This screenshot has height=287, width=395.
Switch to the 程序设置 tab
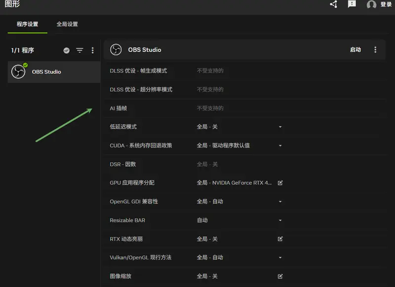pos(28,24)
